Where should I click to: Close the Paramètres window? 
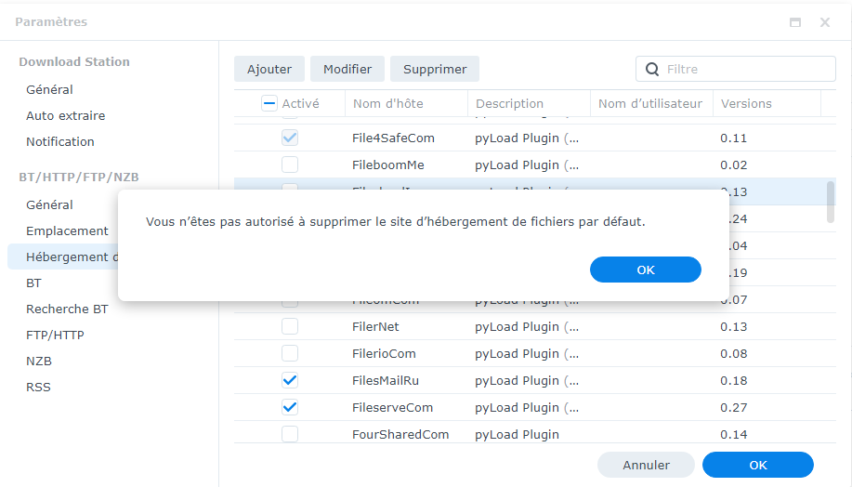[825, 22]
